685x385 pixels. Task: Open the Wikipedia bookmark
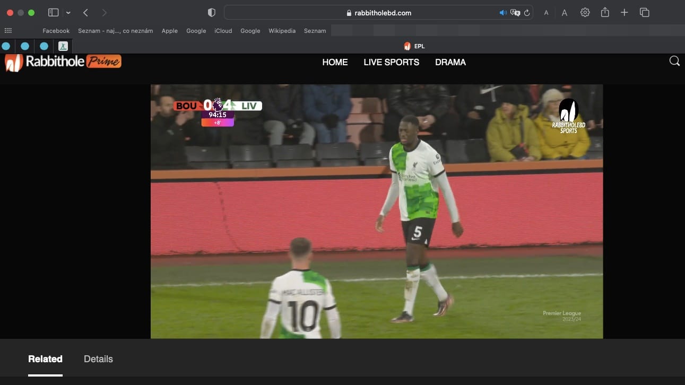click(282, 31)
